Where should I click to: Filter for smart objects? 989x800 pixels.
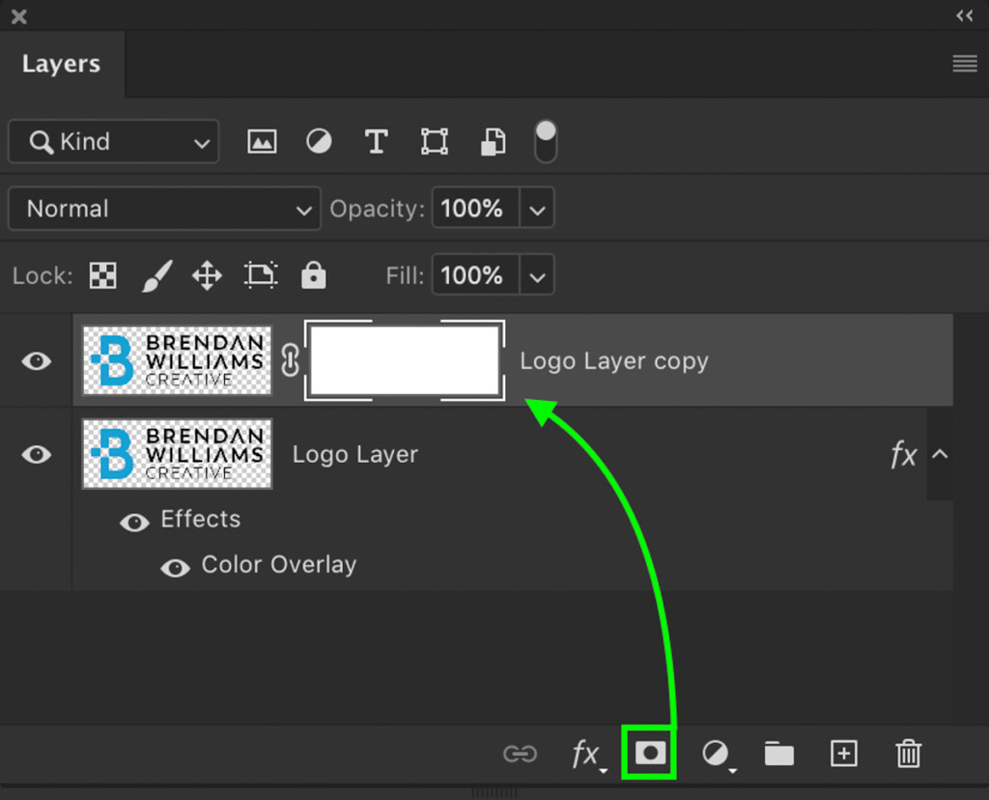[x=493, y=141]
